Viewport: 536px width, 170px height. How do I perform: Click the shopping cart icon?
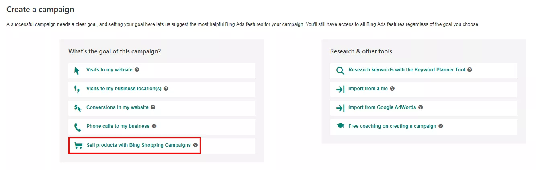coord(78,146)
